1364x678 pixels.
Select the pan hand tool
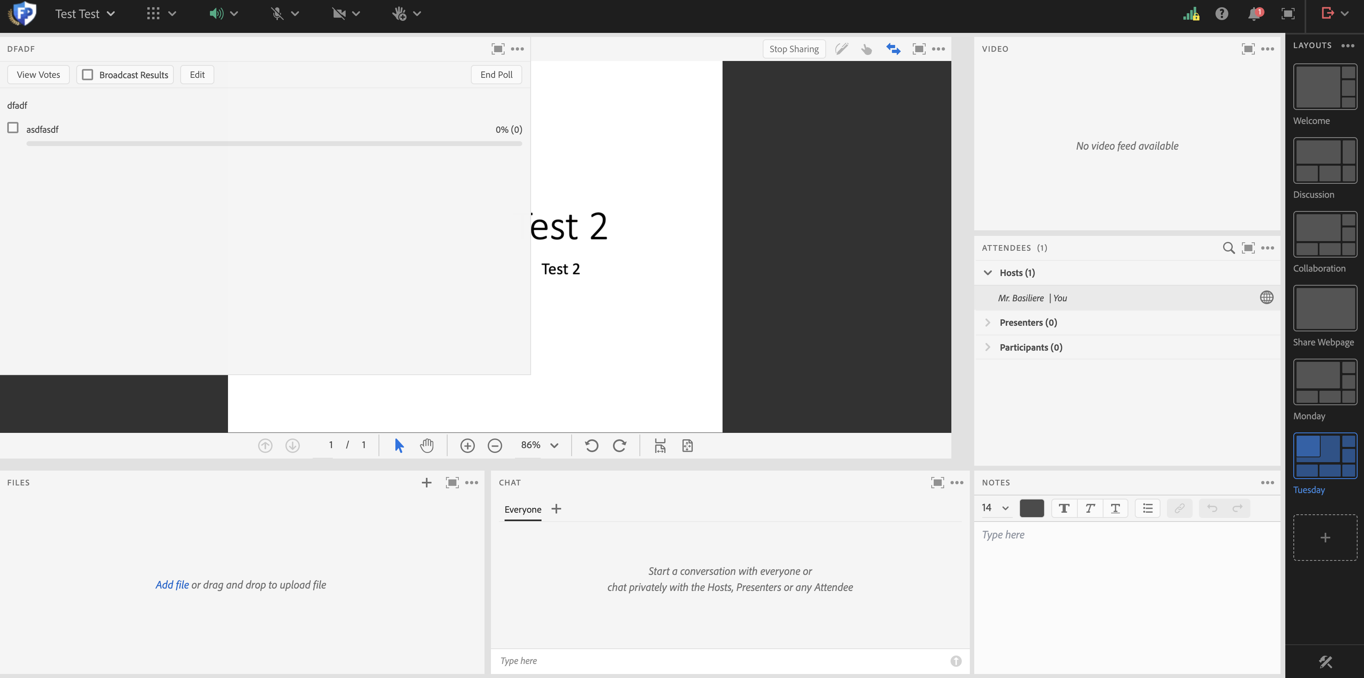pos(427,446)
